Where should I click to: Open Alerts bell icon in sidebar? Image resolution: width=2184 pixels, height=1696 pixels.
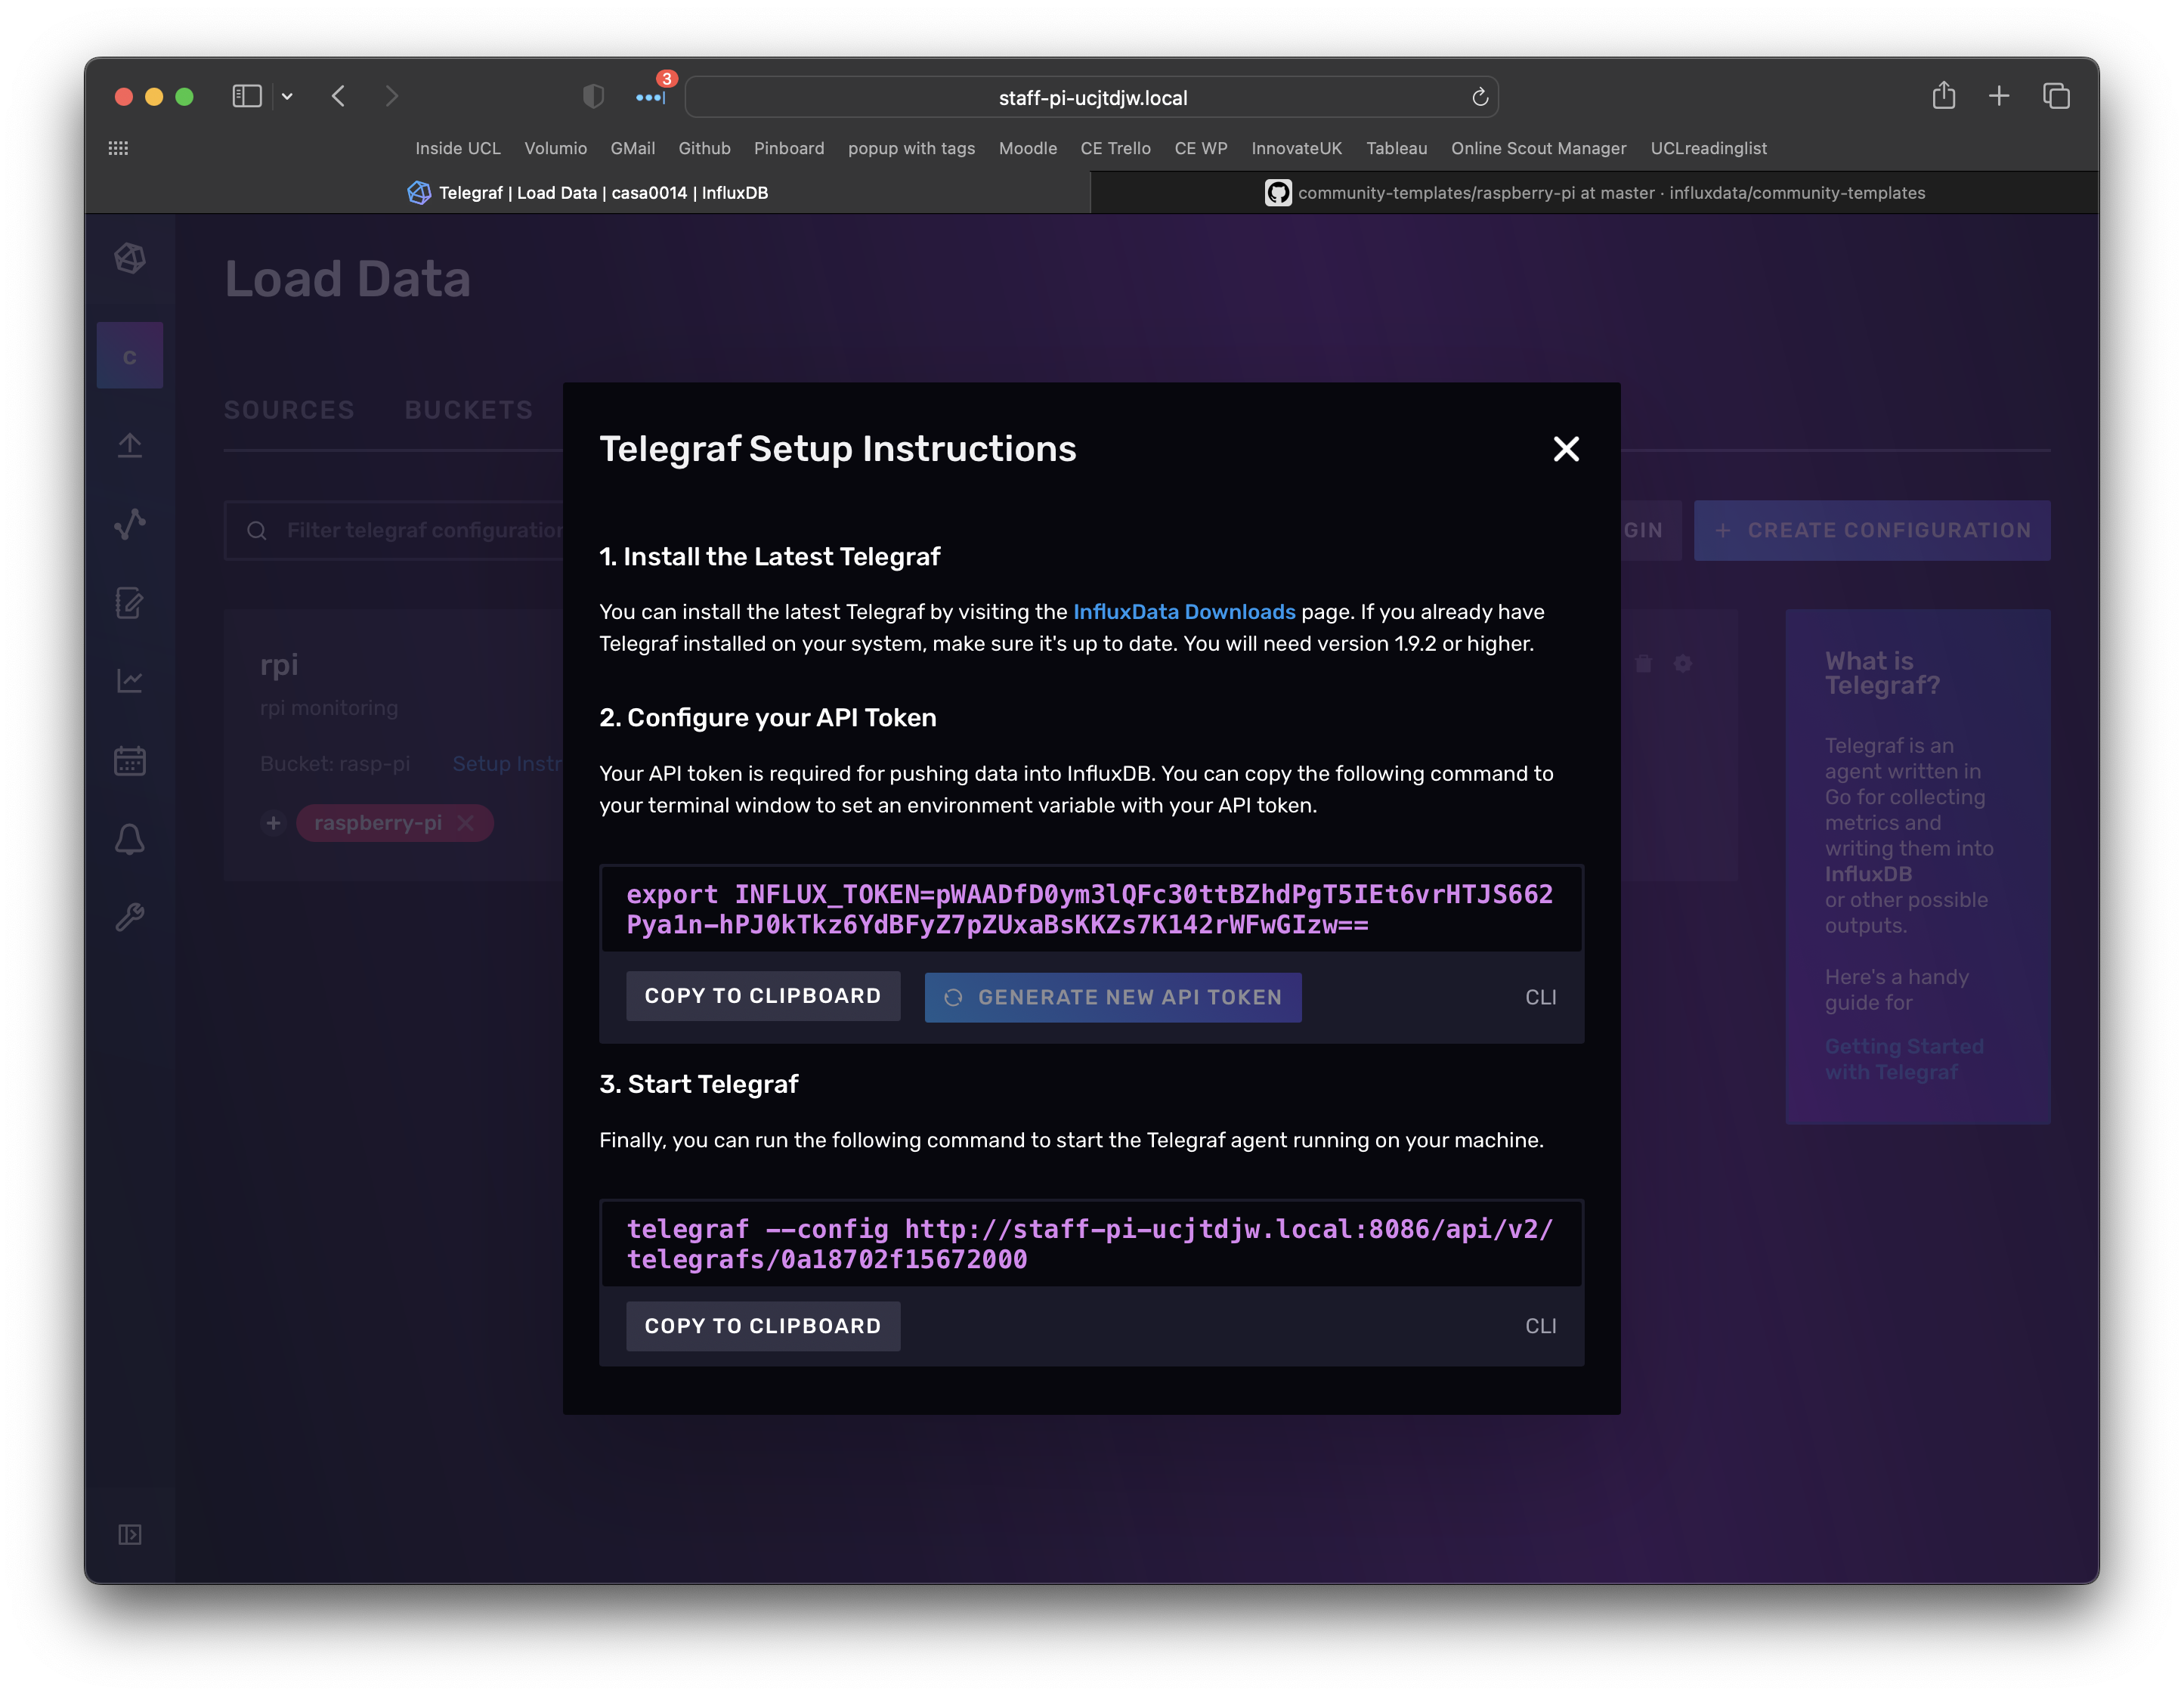pyautogui.click(x=130, y=839)
